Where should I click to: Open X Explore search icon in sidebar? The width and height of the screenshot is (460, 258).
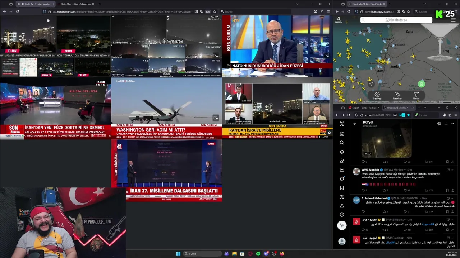click(342, 143)
